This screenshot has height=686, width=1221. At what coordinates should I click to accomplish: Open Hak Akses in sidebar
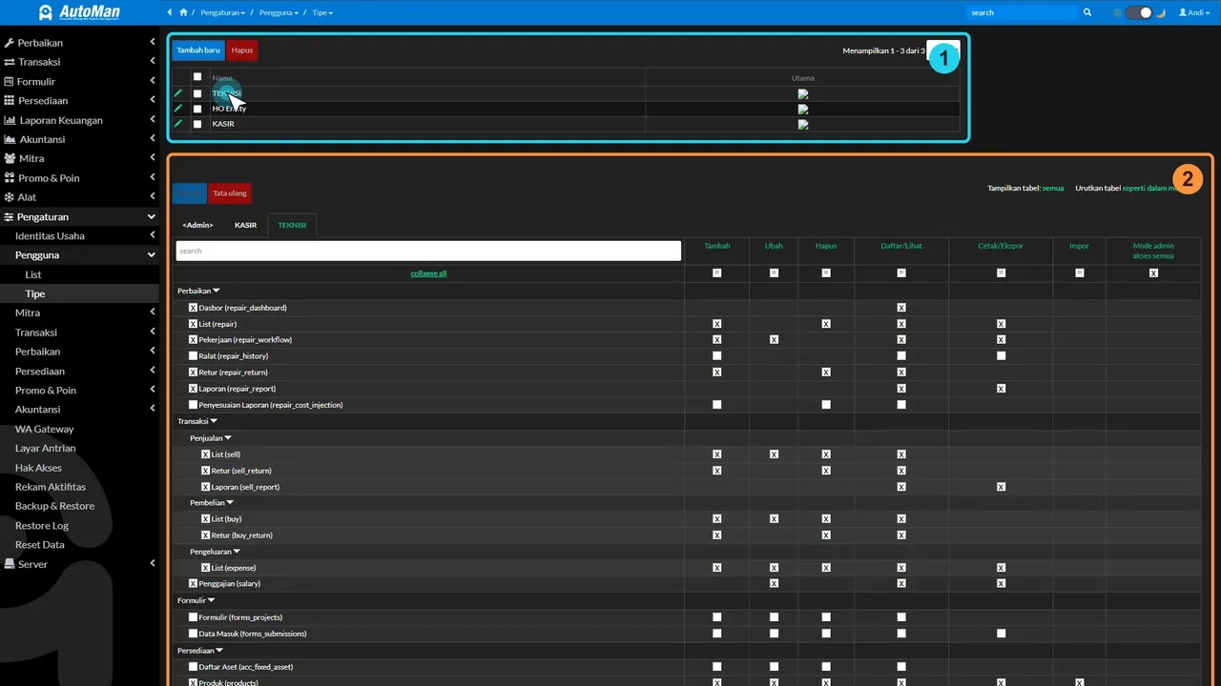(38, 468)
